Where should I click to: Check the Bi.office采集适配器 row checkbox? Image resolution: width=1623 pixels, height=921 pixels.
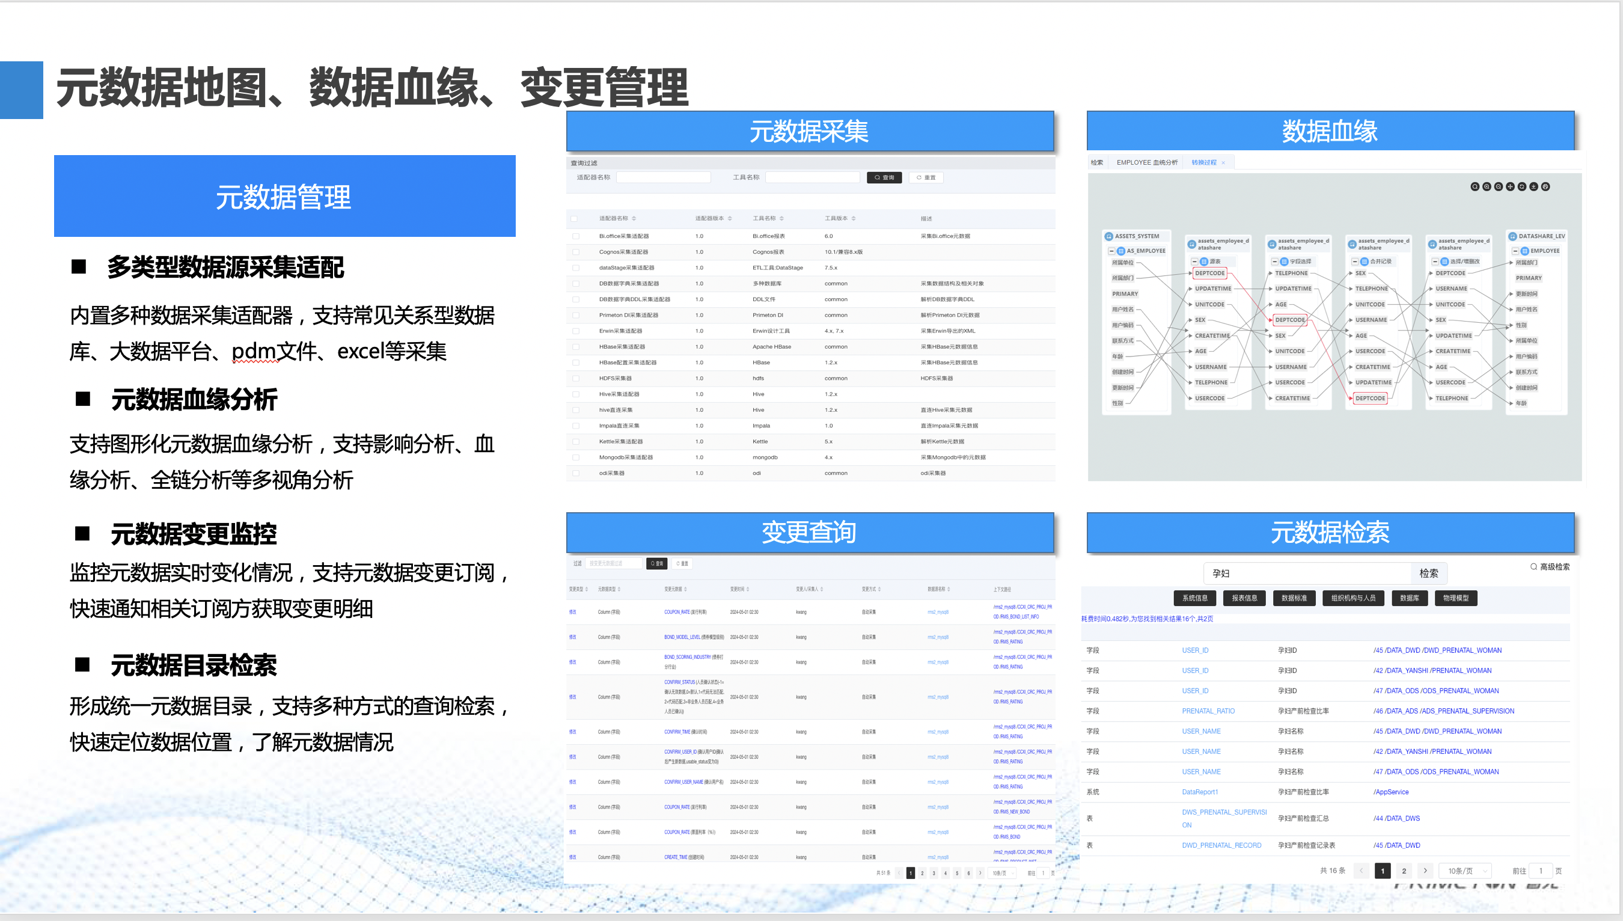coord(576,236)
